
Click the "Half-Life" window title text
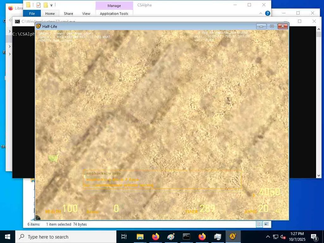pos(50,27)
